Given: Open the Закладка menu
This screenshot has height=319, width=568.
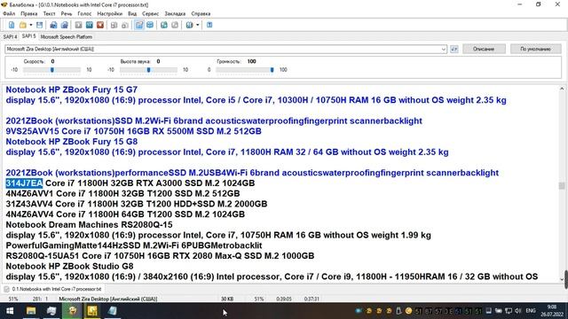Looking at the screenshot, I should tap(175, 14).
